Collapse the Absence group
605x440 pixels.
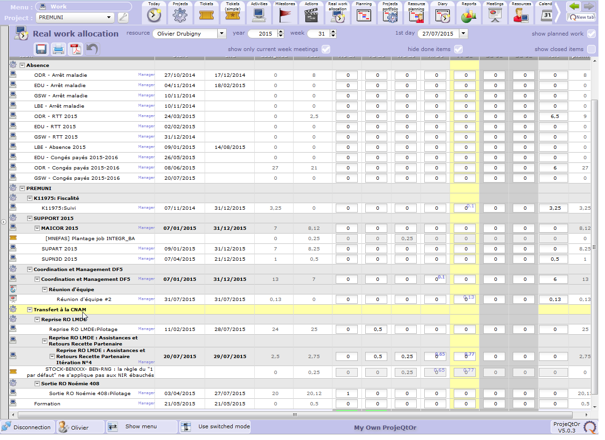click(22, 66)
